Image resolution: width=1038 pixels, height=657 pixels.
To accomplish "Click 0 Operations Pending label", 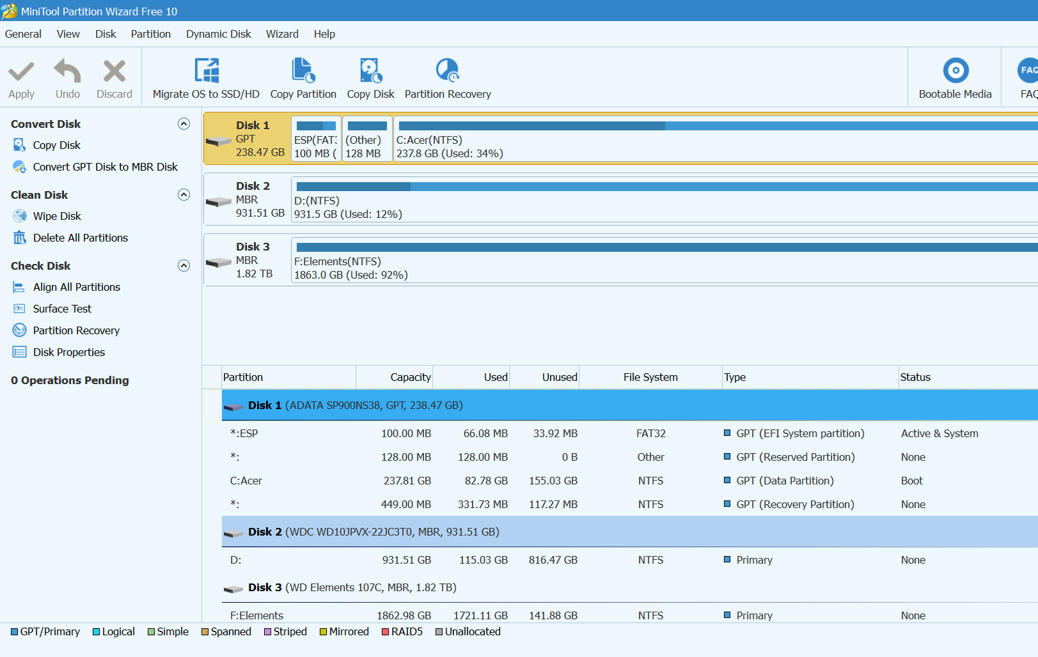I will [x=70, y=380].
